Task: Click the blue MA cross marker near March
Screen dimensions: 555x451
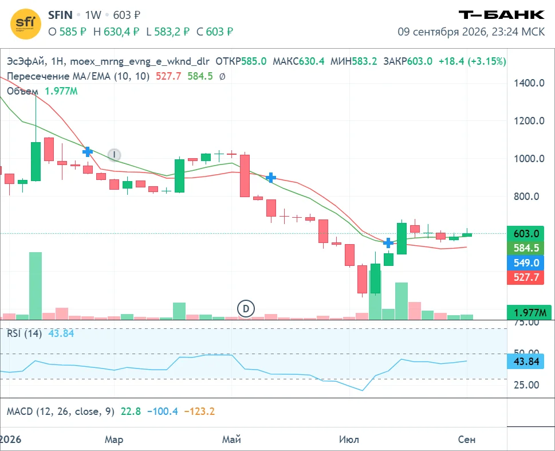Action: coord(88,152)
